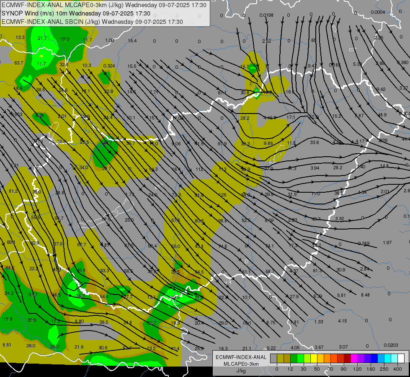This screenshot has width=410, height=377.
Task: Click the map value '19.0'
Action: (65, 39)
